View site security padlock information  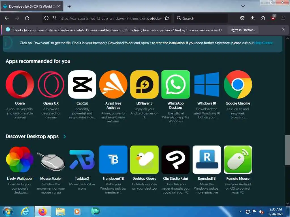[54, 18]
